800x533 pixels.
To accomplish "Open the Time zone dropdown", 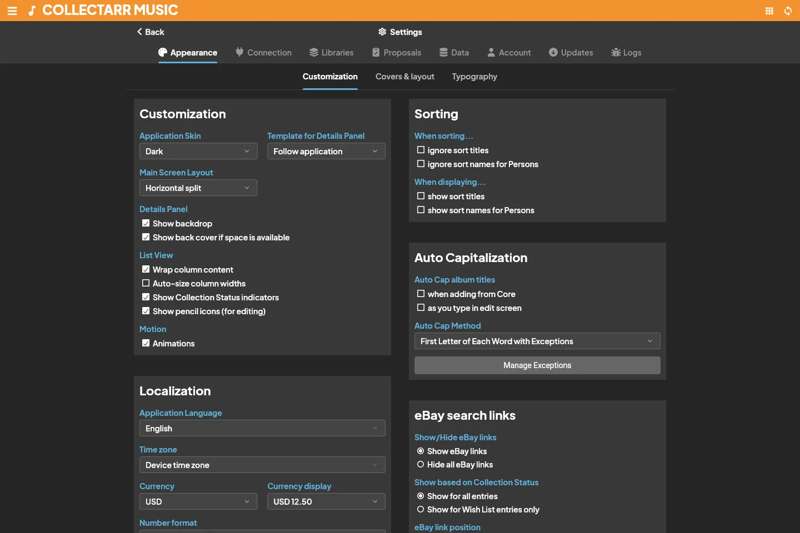I will click(x=262, y=465).
